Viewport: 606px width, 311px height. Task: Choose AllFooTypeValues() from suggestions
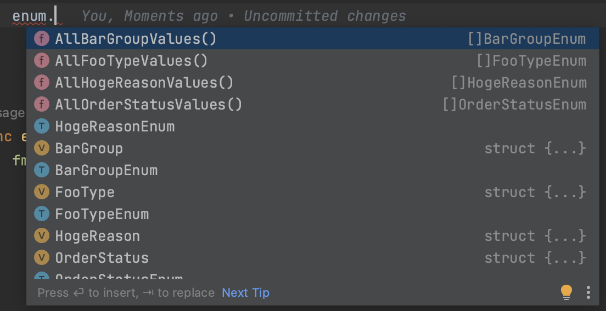point(132,61)
